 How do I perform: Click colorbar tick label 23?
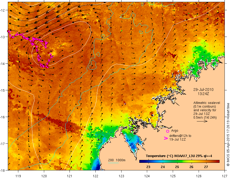pyautogui.click(x=148, y=167)
